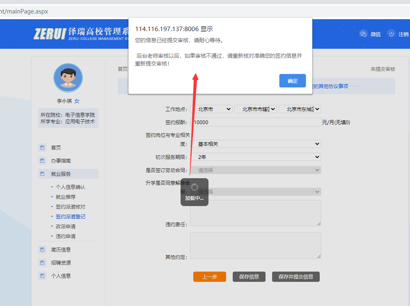The image size is (410, 306).
Task: Open the 初次服务期限 2年 dropdown
Action: coord(255,157)
